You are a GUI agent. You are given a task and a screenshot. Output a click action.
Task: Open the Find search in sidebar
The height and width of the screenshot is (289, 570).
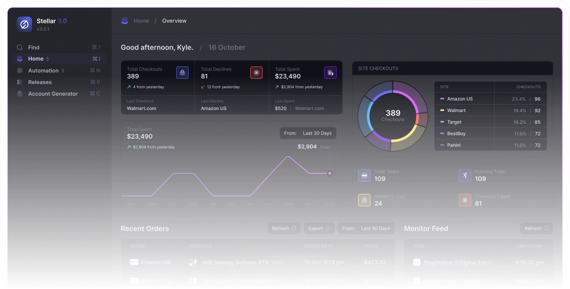(x=34, y=47)
